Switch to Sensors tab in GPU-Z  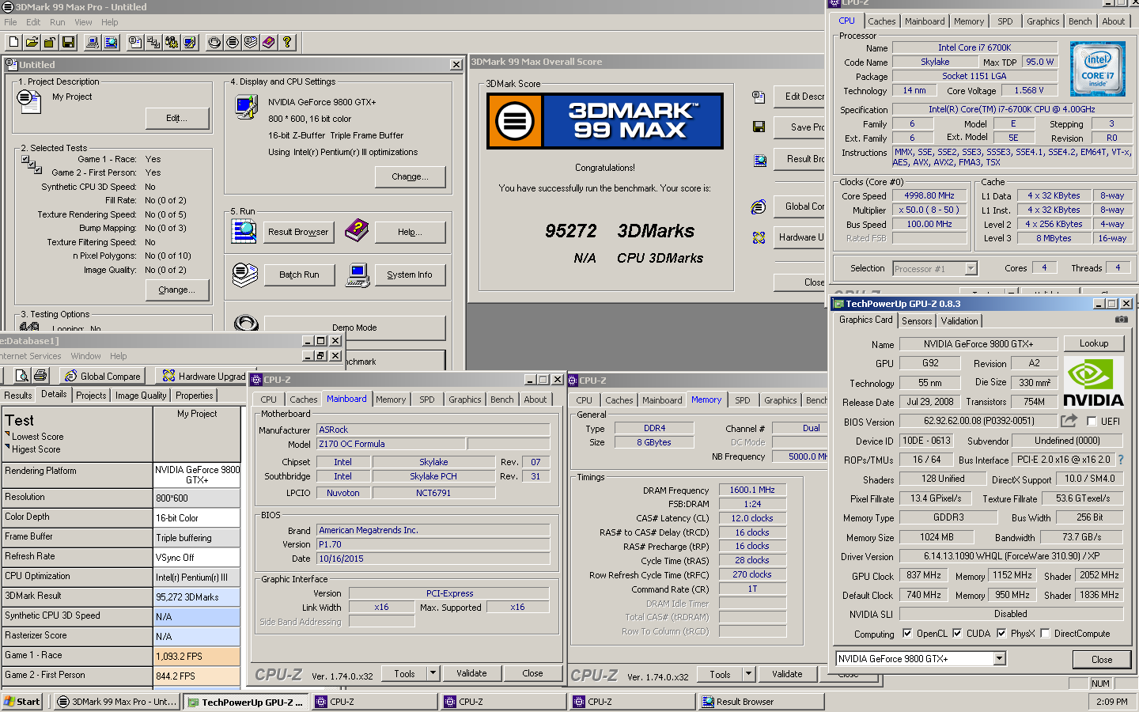click(917, 321)
